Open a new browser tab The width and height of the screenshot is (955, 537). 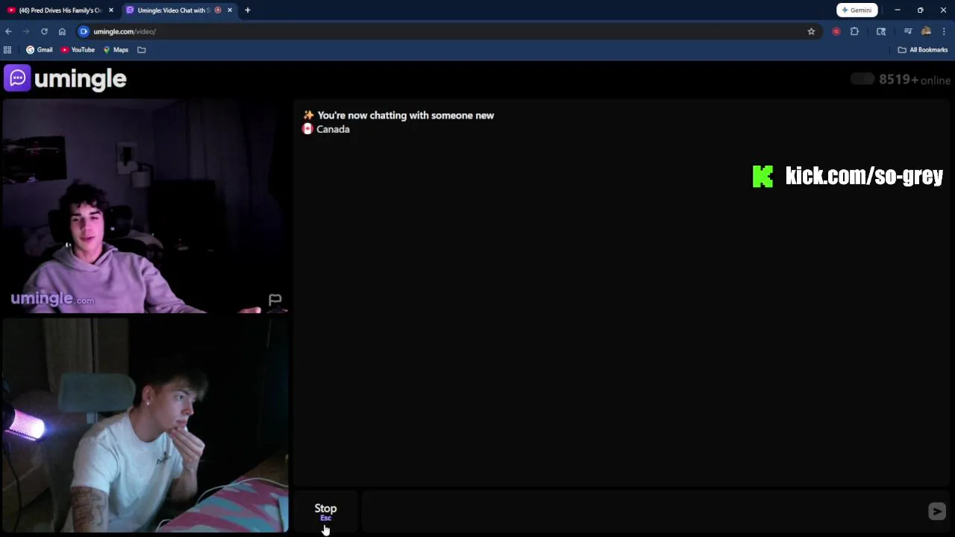(248, 10)
